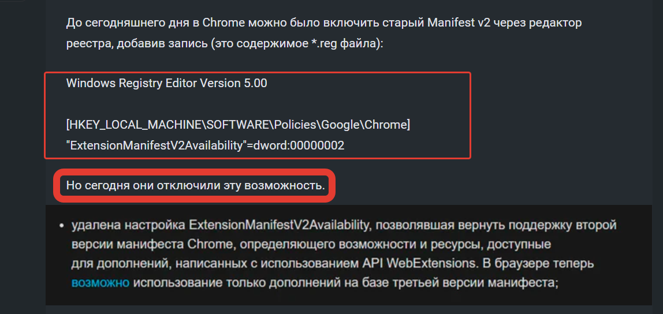663x314 pixels.
Task: Click the "5.00" version number
Action: 255,83
